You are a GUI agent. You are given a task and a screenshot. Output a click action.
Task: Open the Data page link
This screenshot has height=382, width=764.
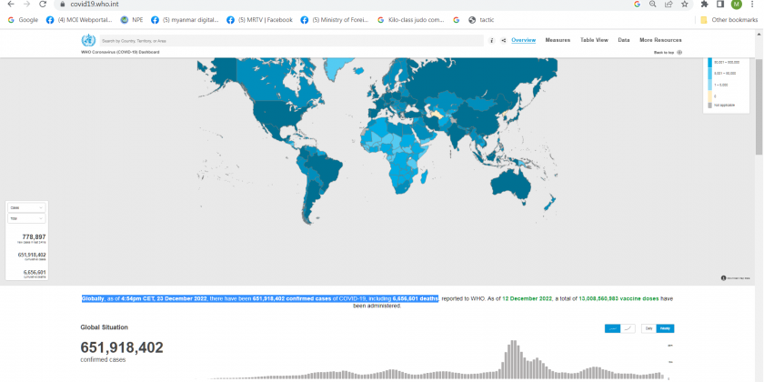pyautogui.click(x=624, y=40)
